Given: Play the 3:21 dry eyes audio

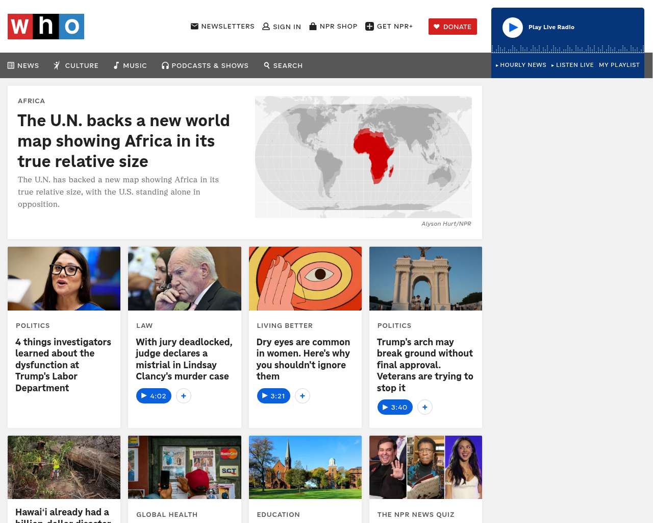Looking at the screenshot, I should point(273,396).
